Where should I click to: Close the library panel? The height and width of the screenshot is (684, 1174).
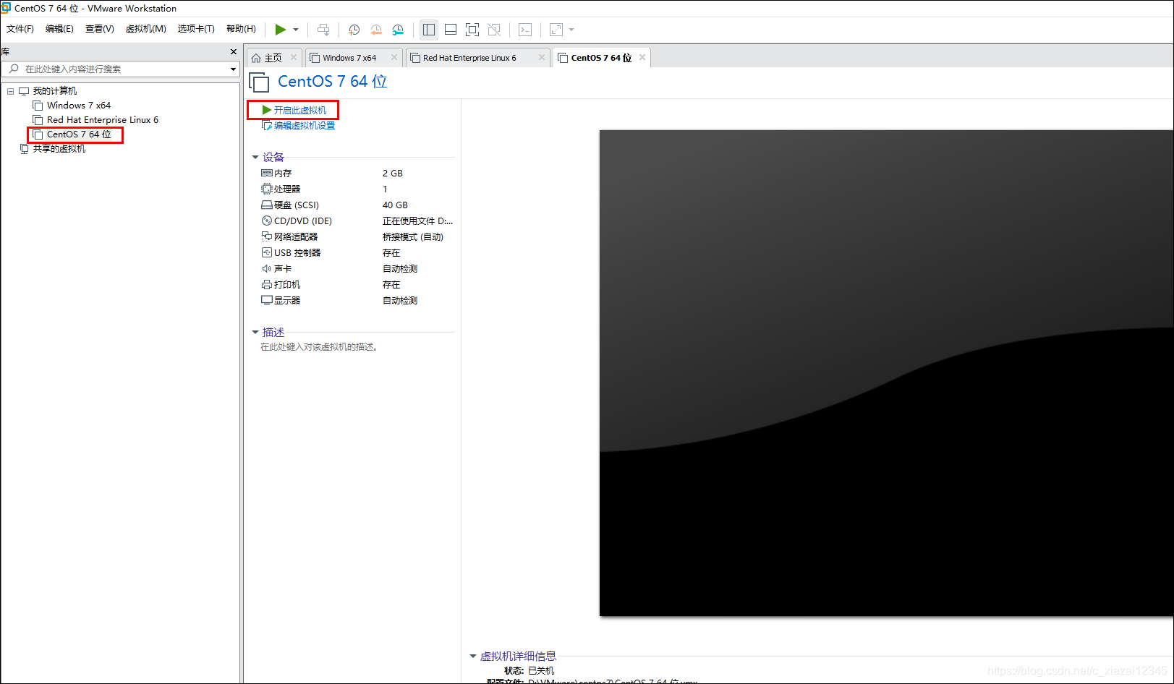(233, 52)
